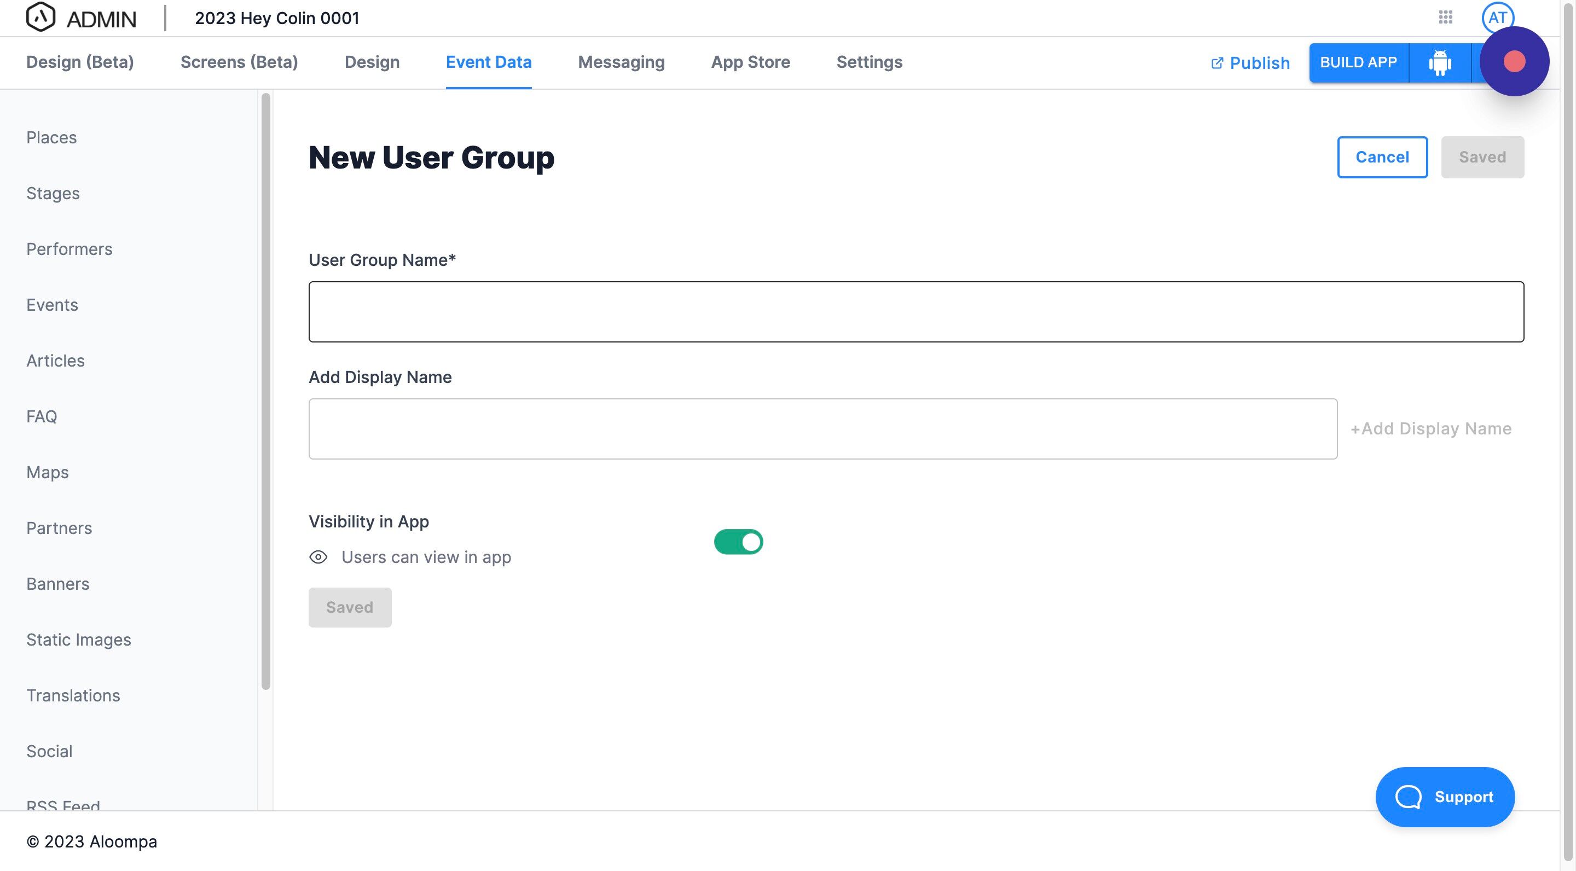Viewport: 1576px width, 871px height.
Task: Open the Settings tab
Action: tap(869, 62)
